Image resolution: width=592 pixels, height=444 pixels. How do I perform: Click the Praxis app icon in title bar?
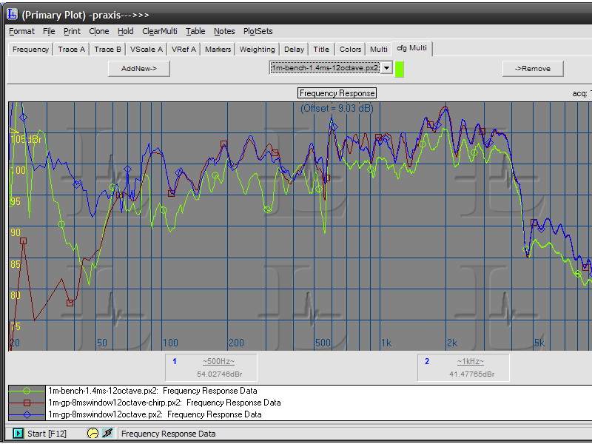(x=13, y=14)
